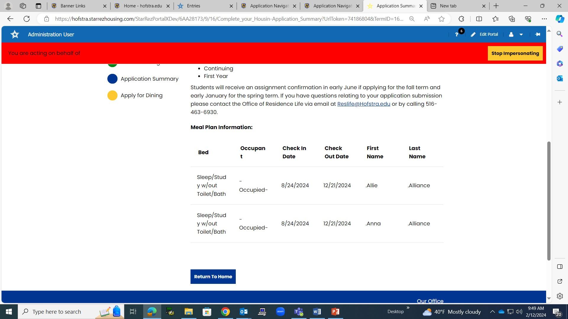Open the Reslife@Hofstra.edu email link
Viewport: 568px width, 319px height.
coord(363,104)
